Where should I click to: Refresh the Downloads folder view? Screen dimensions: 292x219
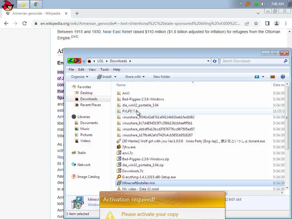(214, 61)
